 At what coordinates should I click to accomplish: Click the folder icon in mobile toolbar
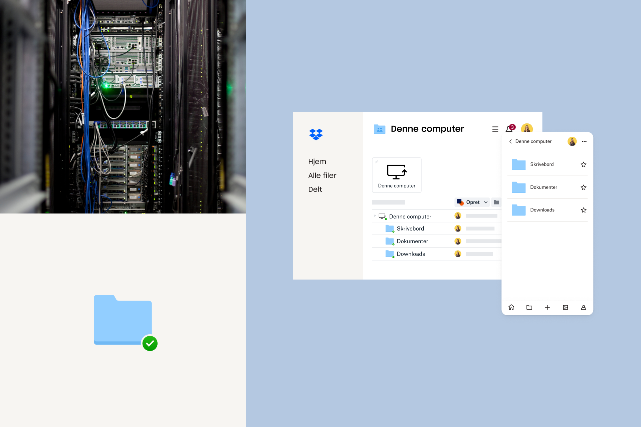529,307
